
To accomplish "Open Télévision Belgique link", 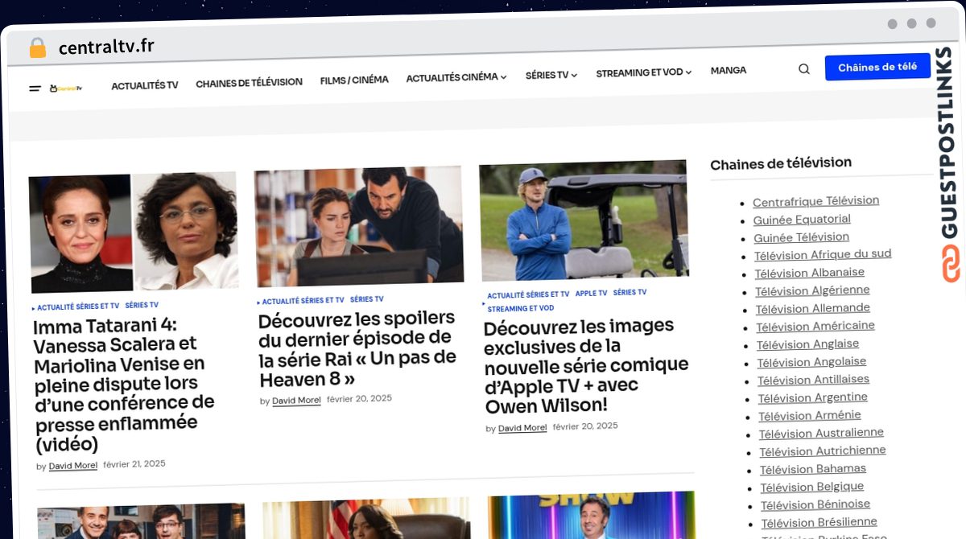I will pyautogui.click(x=812, y=488).
